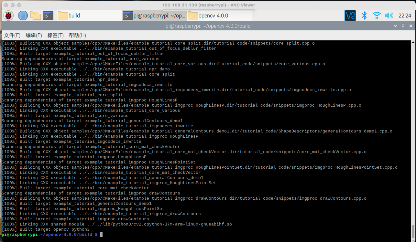Open the 文件(F) menu
The width and height of the screenshot is (416, 242).
click(x=12, y=35)
